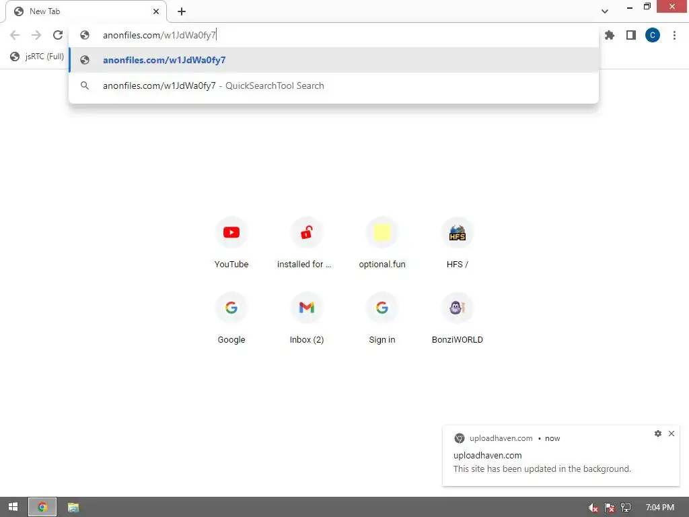Screen dimensions: 689x517
Task: Open notification settings gear for uploadhaven.com
Action: 658,434
